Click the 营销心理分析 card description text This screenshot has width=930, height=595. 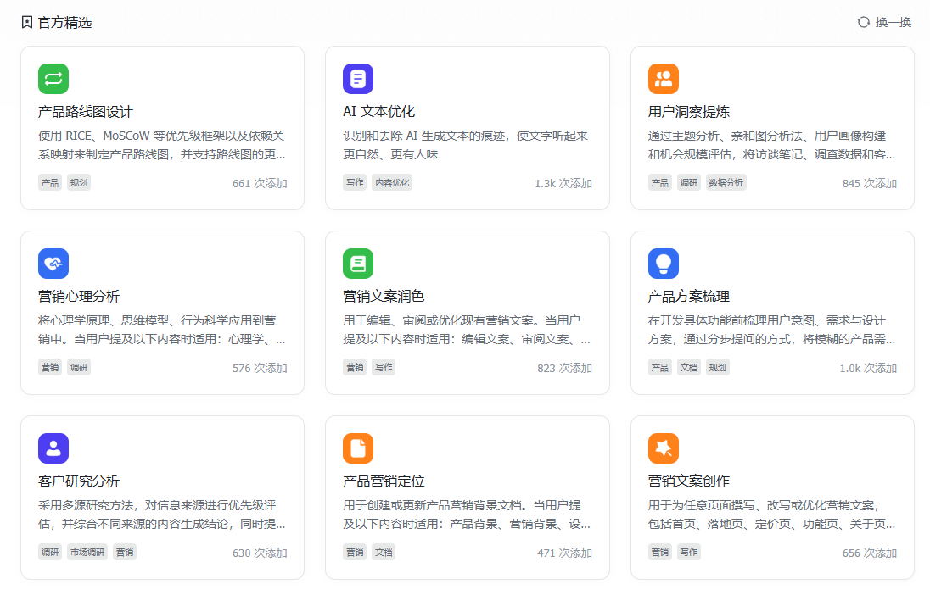click(x=161, y=330)
